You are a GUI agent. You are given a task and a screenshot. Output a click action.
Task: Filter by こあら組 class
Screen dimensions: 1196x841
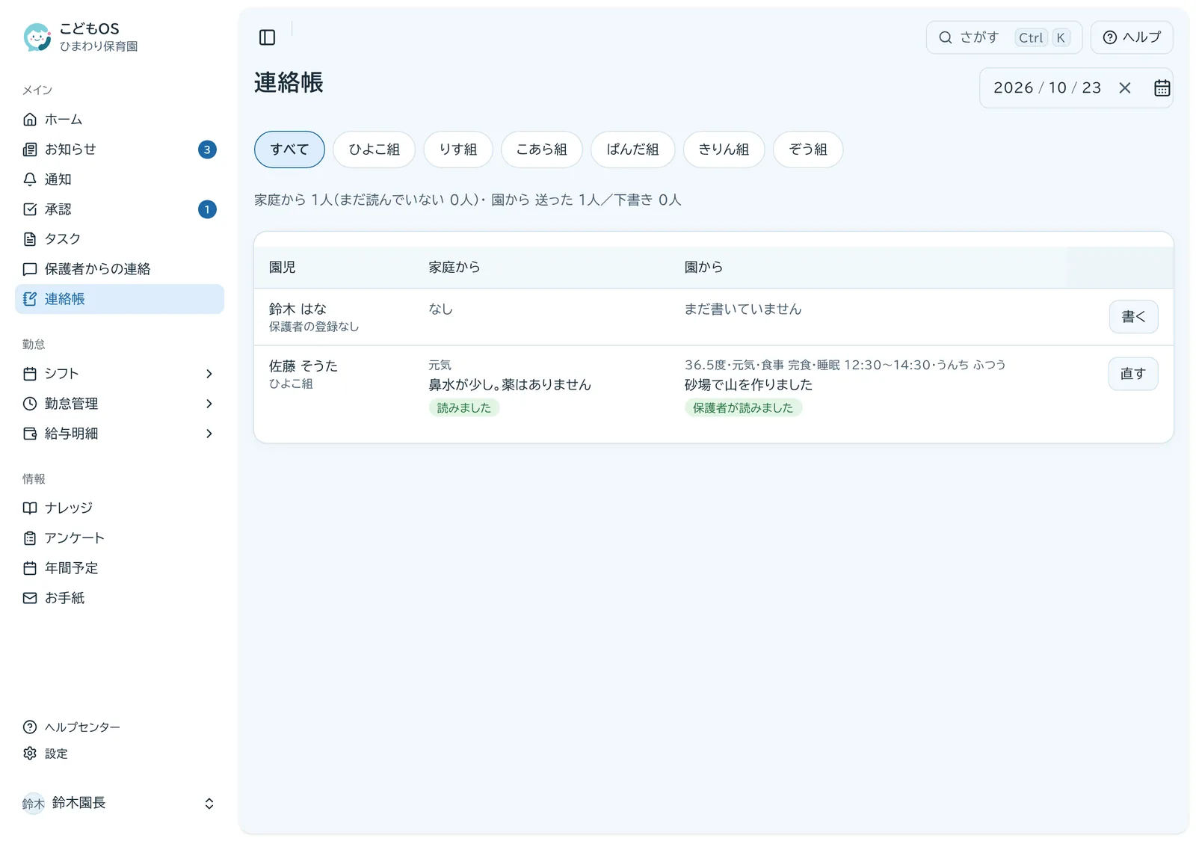coord(542,150)
